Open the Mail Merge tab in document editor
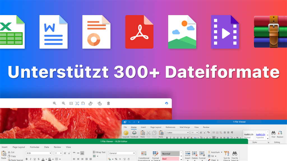This screenshot has width=287, height=161. (x=185, y=127)
